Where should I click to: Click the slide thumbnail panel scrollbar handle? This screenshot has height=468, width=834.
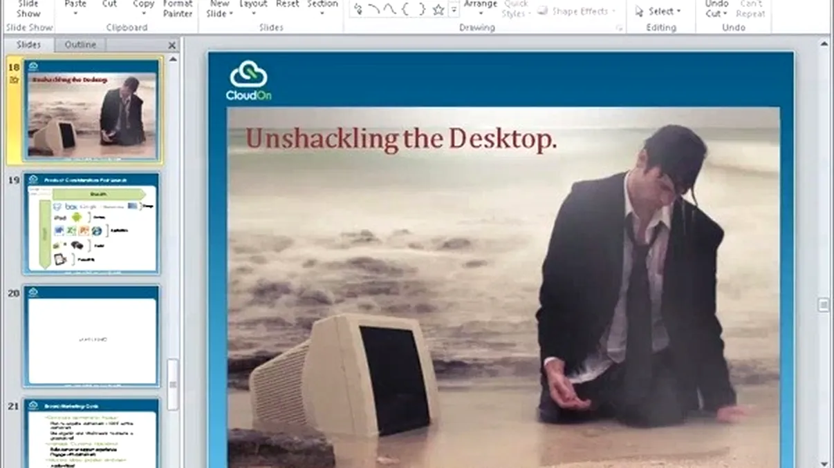tap(172, 383)
